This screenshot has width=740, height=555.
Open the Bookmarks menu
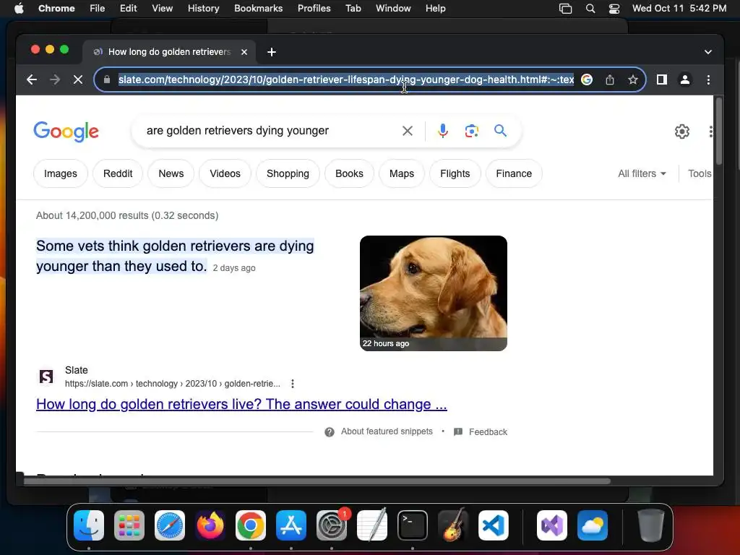tap(258, 9)
